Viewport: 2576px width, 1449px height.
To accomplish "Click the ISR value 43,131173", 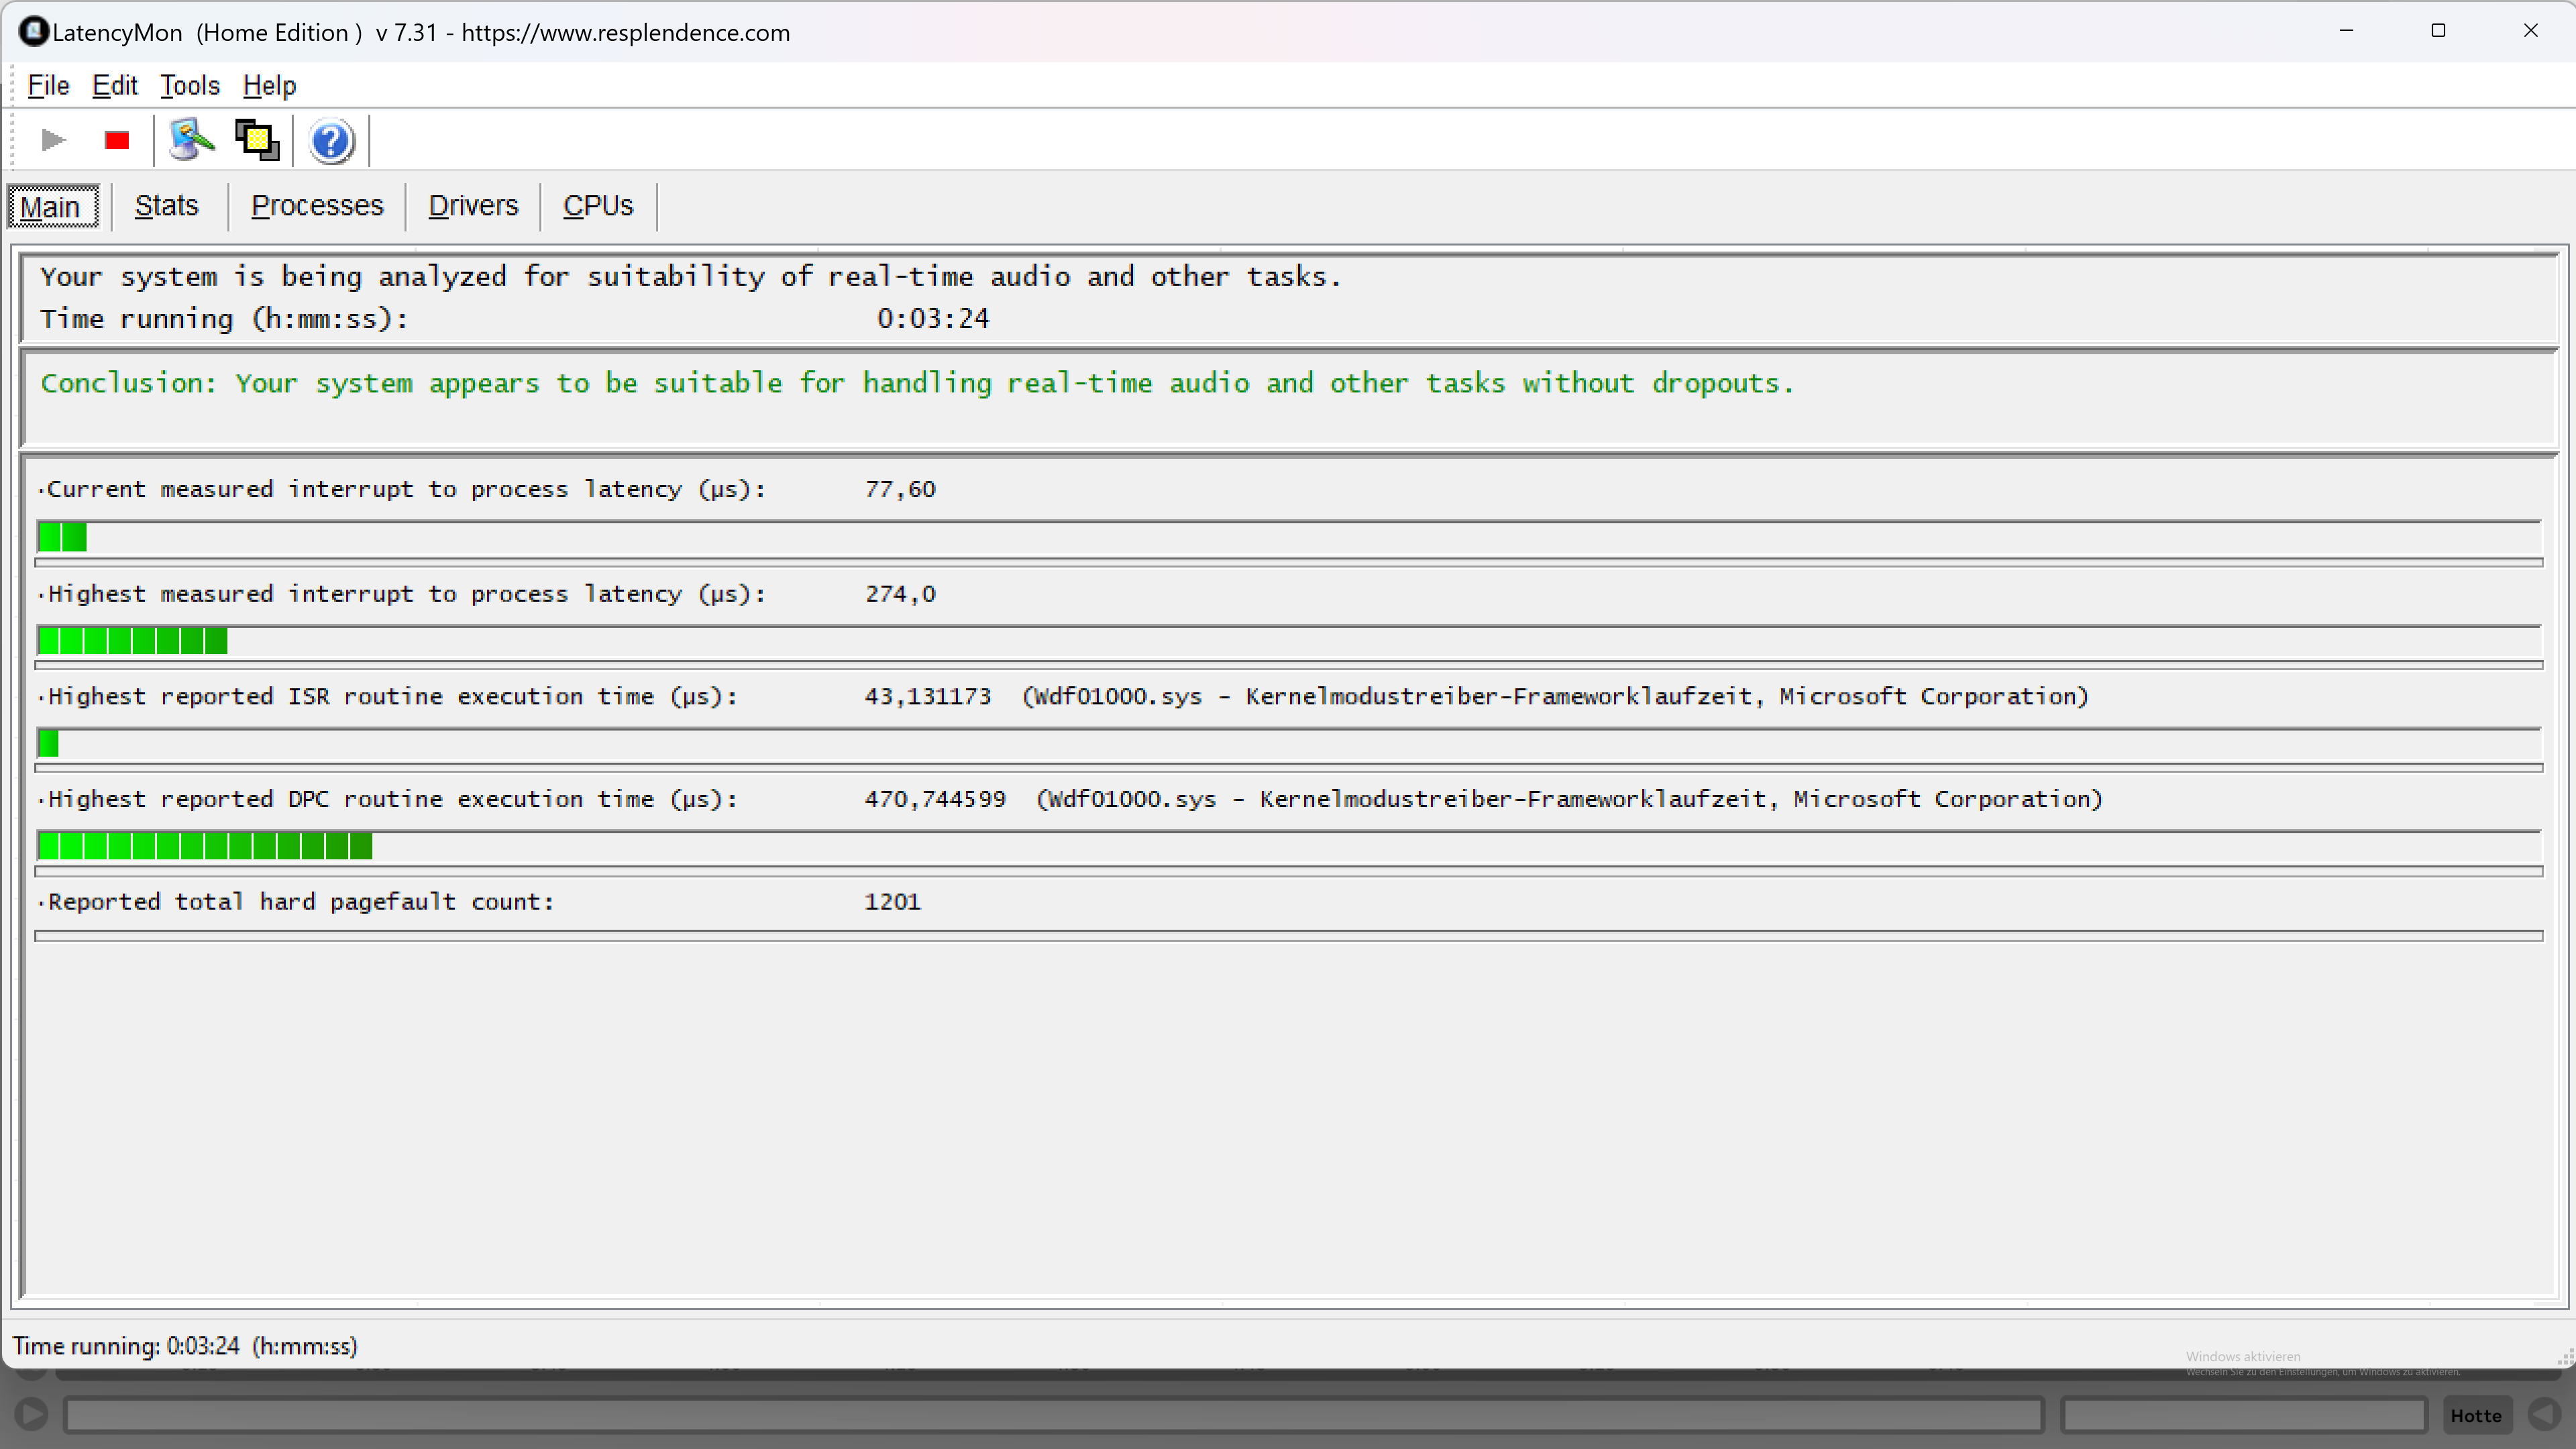I will click(x=928, y=697).
